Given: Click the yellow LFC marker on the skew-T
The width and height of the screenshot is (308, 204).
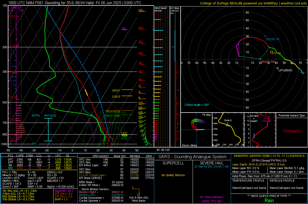Looking at the screenshot, I should click(x=124, y=133).
